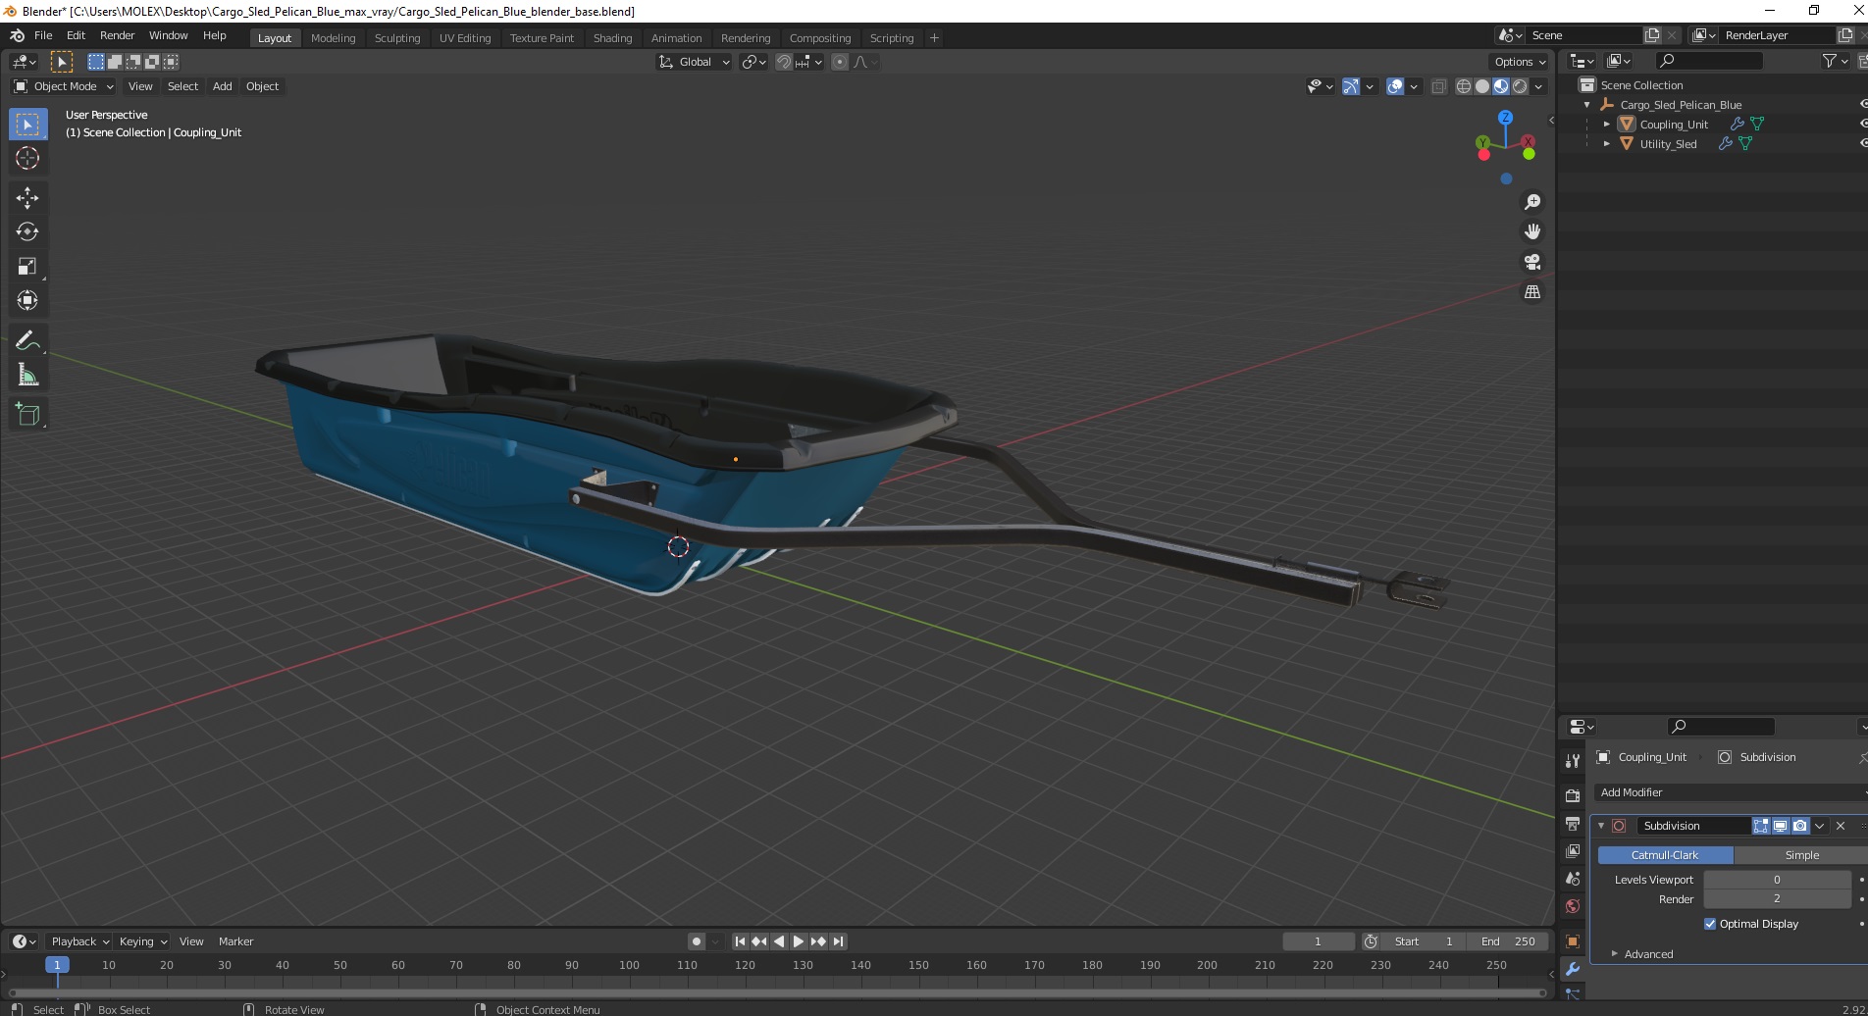Expand the Coupling_Unit tree item
Screen dimensions: 1868x1016
point(1606,125)
